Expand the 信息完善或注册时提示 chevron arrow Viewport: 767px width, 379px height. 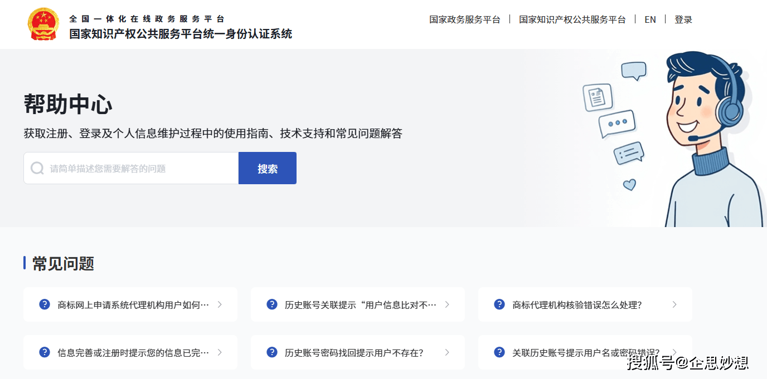pyautogui.click(x=220, y=352)
